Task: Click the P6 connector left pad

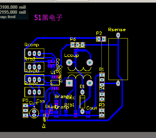Action: 73,45
